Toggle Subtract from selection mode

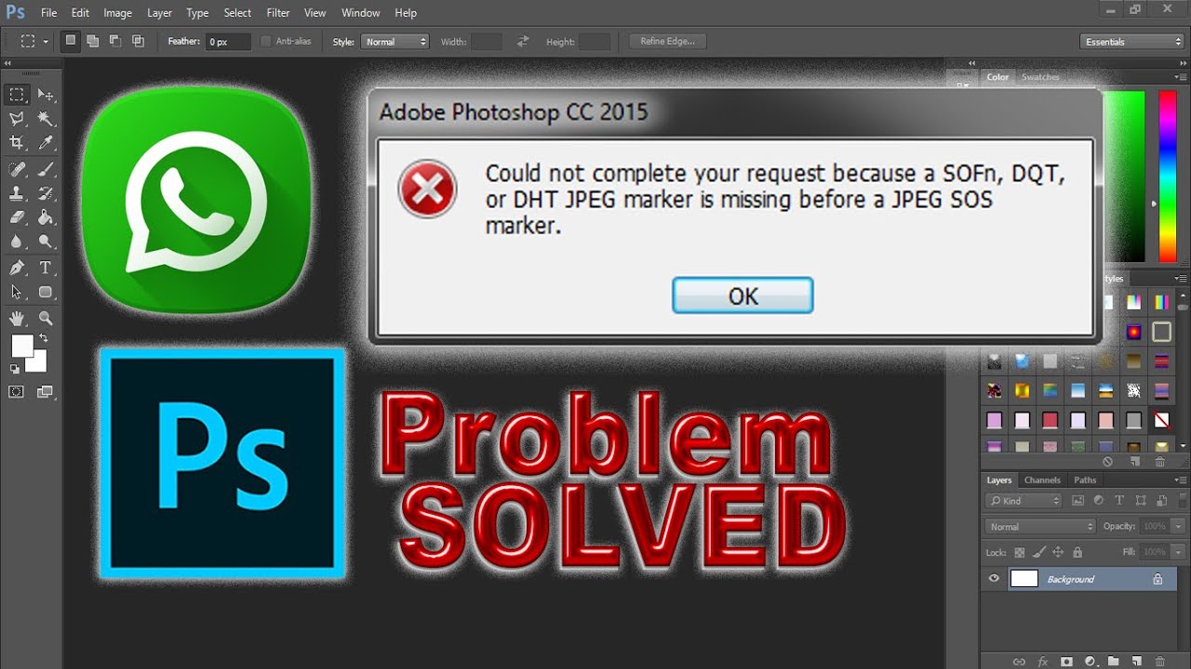(x=115, y=41)
